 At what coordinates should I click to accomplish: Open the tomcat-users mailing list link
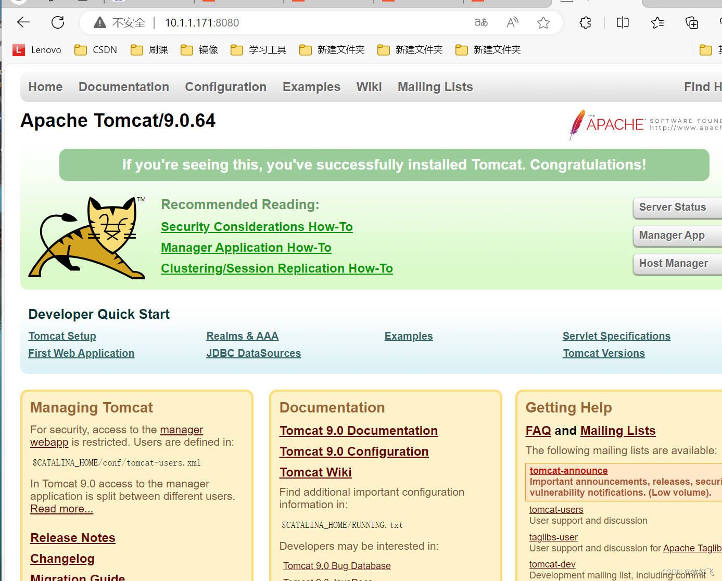tap(556, 510)
